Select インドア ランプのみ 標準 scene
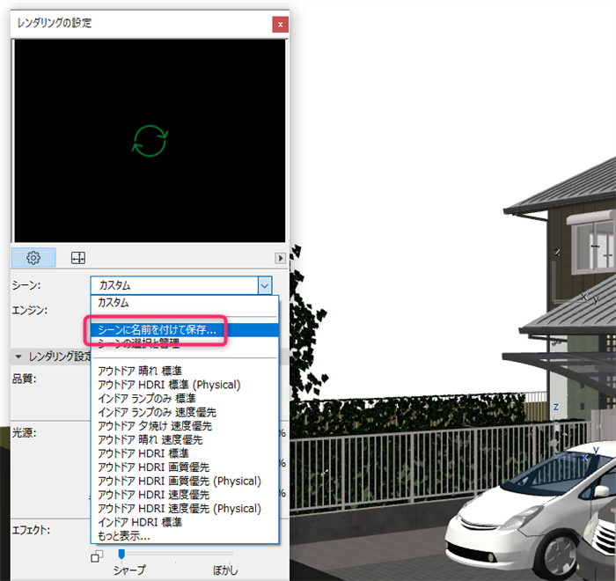 click(x=185, y=398)
